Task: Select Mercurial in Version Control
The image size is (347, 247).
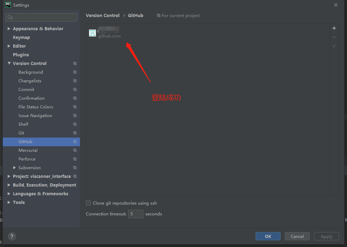Action: coord(28,150)
